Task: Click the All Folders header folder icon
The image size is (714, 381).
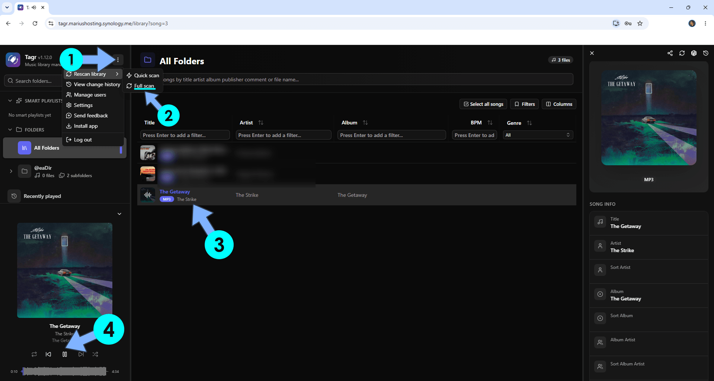Action: coord(148,60)
